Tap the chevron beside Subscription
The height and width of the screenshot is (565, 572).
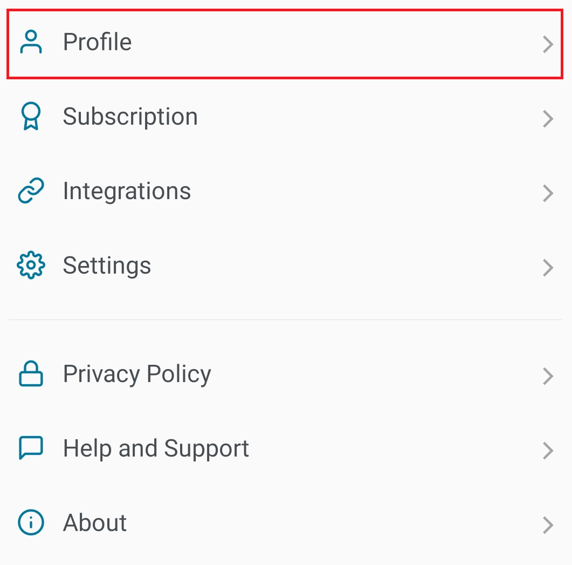coord(548,119)
